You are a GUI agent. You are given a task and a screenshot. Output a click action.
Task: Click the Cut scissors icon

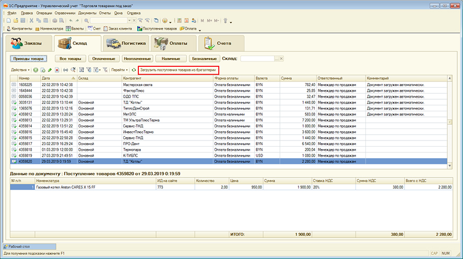(x=32, y=20)
